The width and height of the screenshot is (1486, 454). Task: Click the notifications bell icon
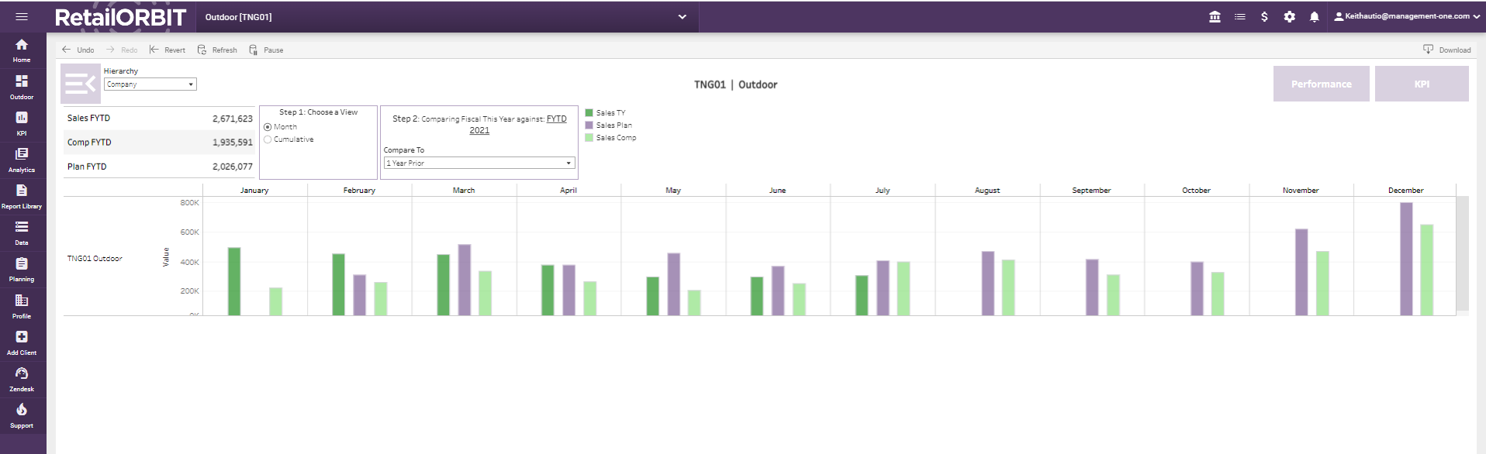coord(1314,16)
